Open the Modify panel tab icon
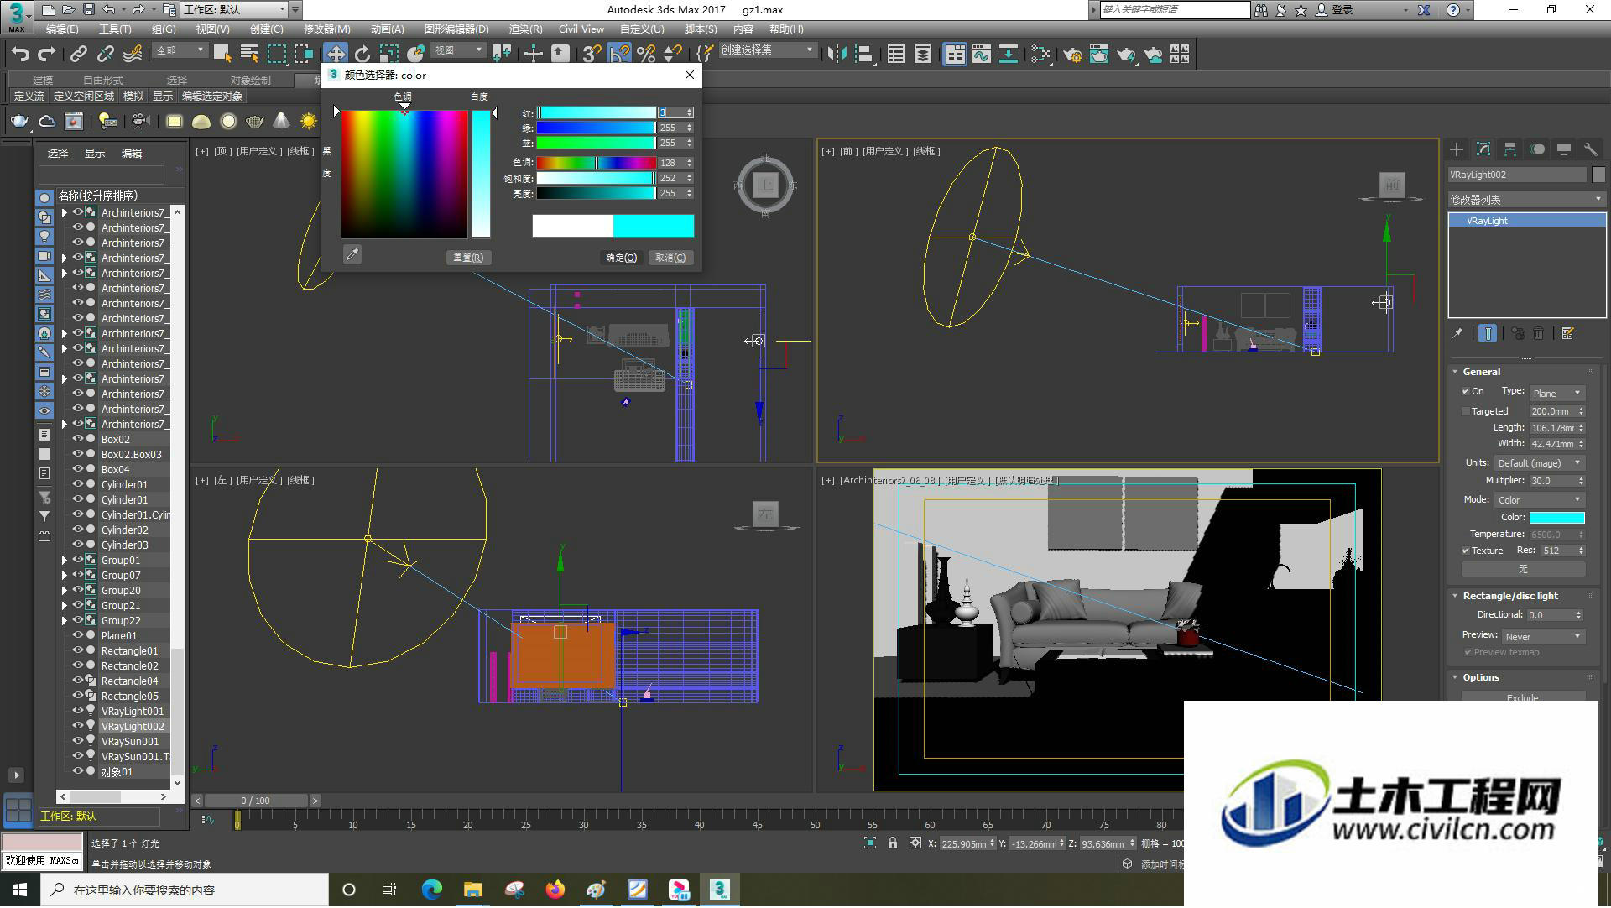 point(1483,149)
